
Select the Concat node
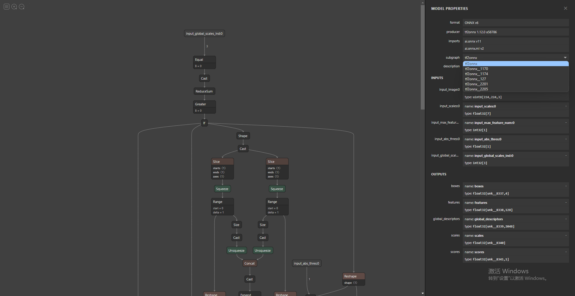click(249, 263)
